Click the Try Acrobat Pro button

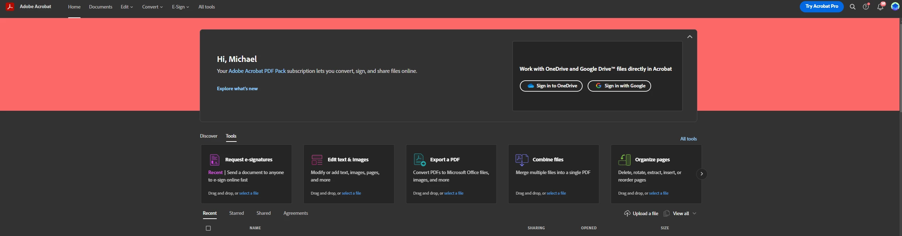821,6
